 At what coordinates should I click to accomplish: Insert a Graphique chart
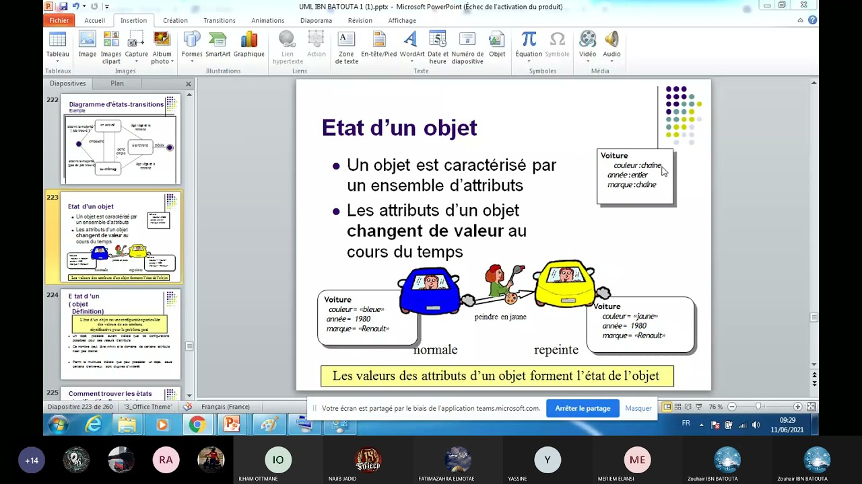coord(248,45)
